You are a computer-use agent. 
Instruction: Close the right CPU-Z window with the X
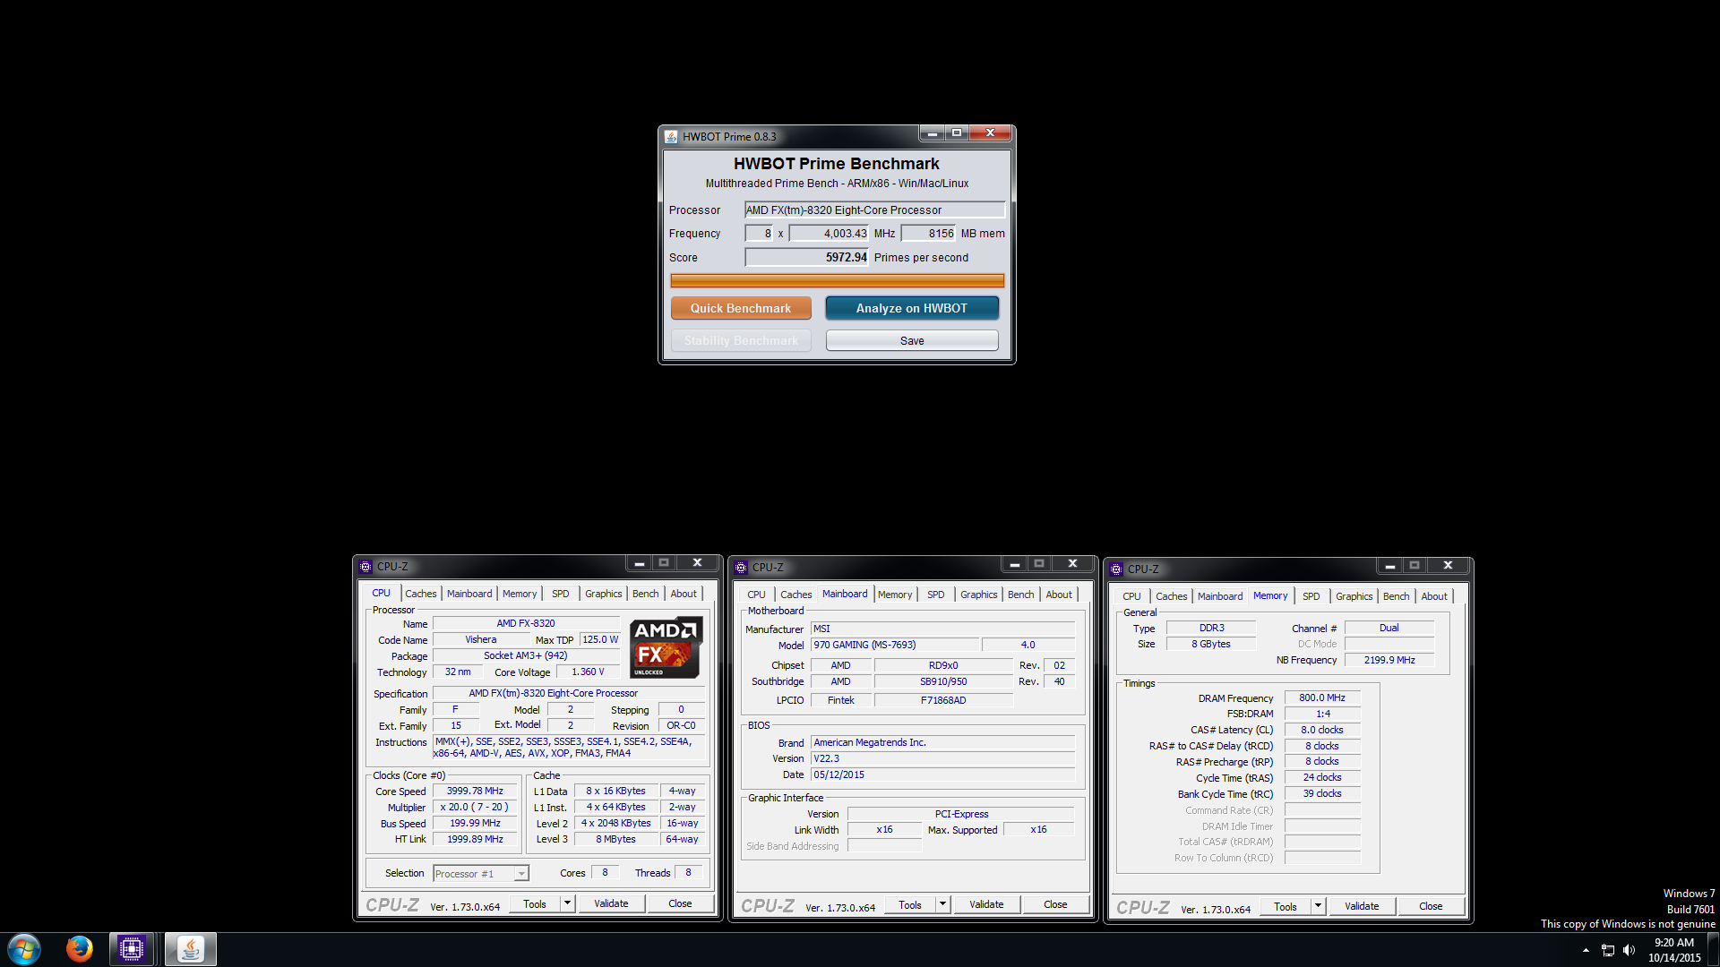(x=1448, y=566)
